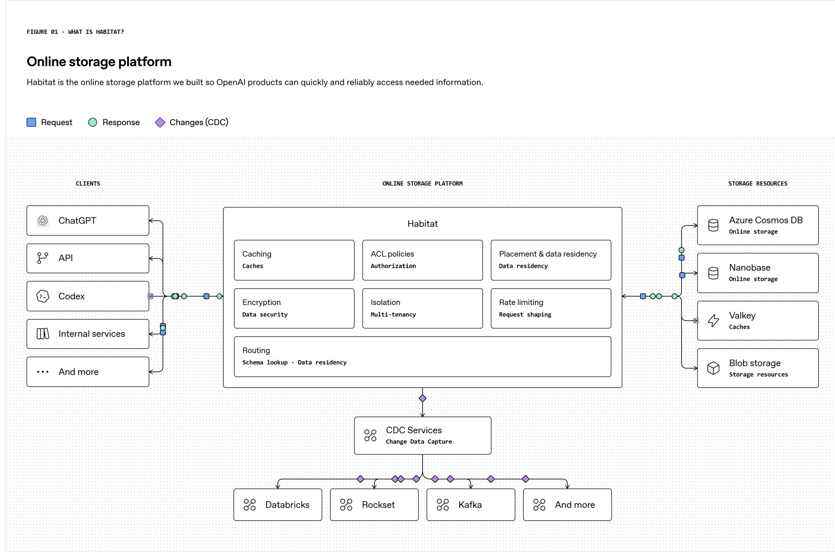Screen dimensions: 835x552
Task: Click the Isolation module card
Action: (x=423, y=308)
